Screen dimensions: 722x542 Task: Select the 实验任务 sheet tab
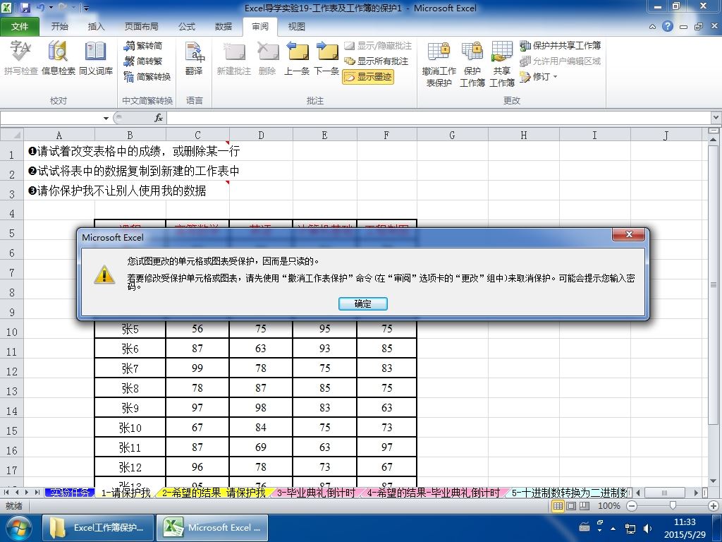point(70,493)
